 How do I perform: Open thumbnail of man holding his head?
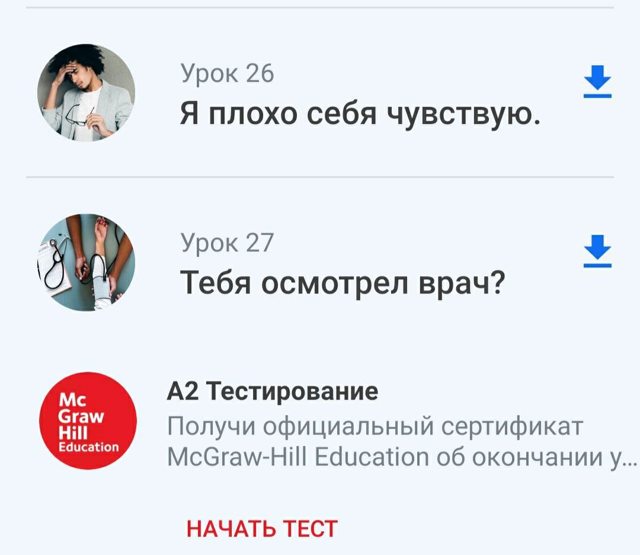tap(86, 92)
